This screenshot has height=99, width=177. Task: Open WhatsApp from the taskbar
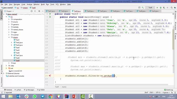(x=35, y=97)
